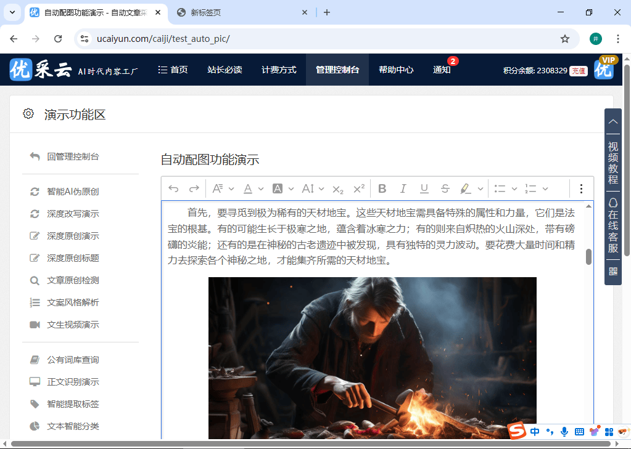
Task: Toggle italic formatting in the editor
Action: (402, 188)
